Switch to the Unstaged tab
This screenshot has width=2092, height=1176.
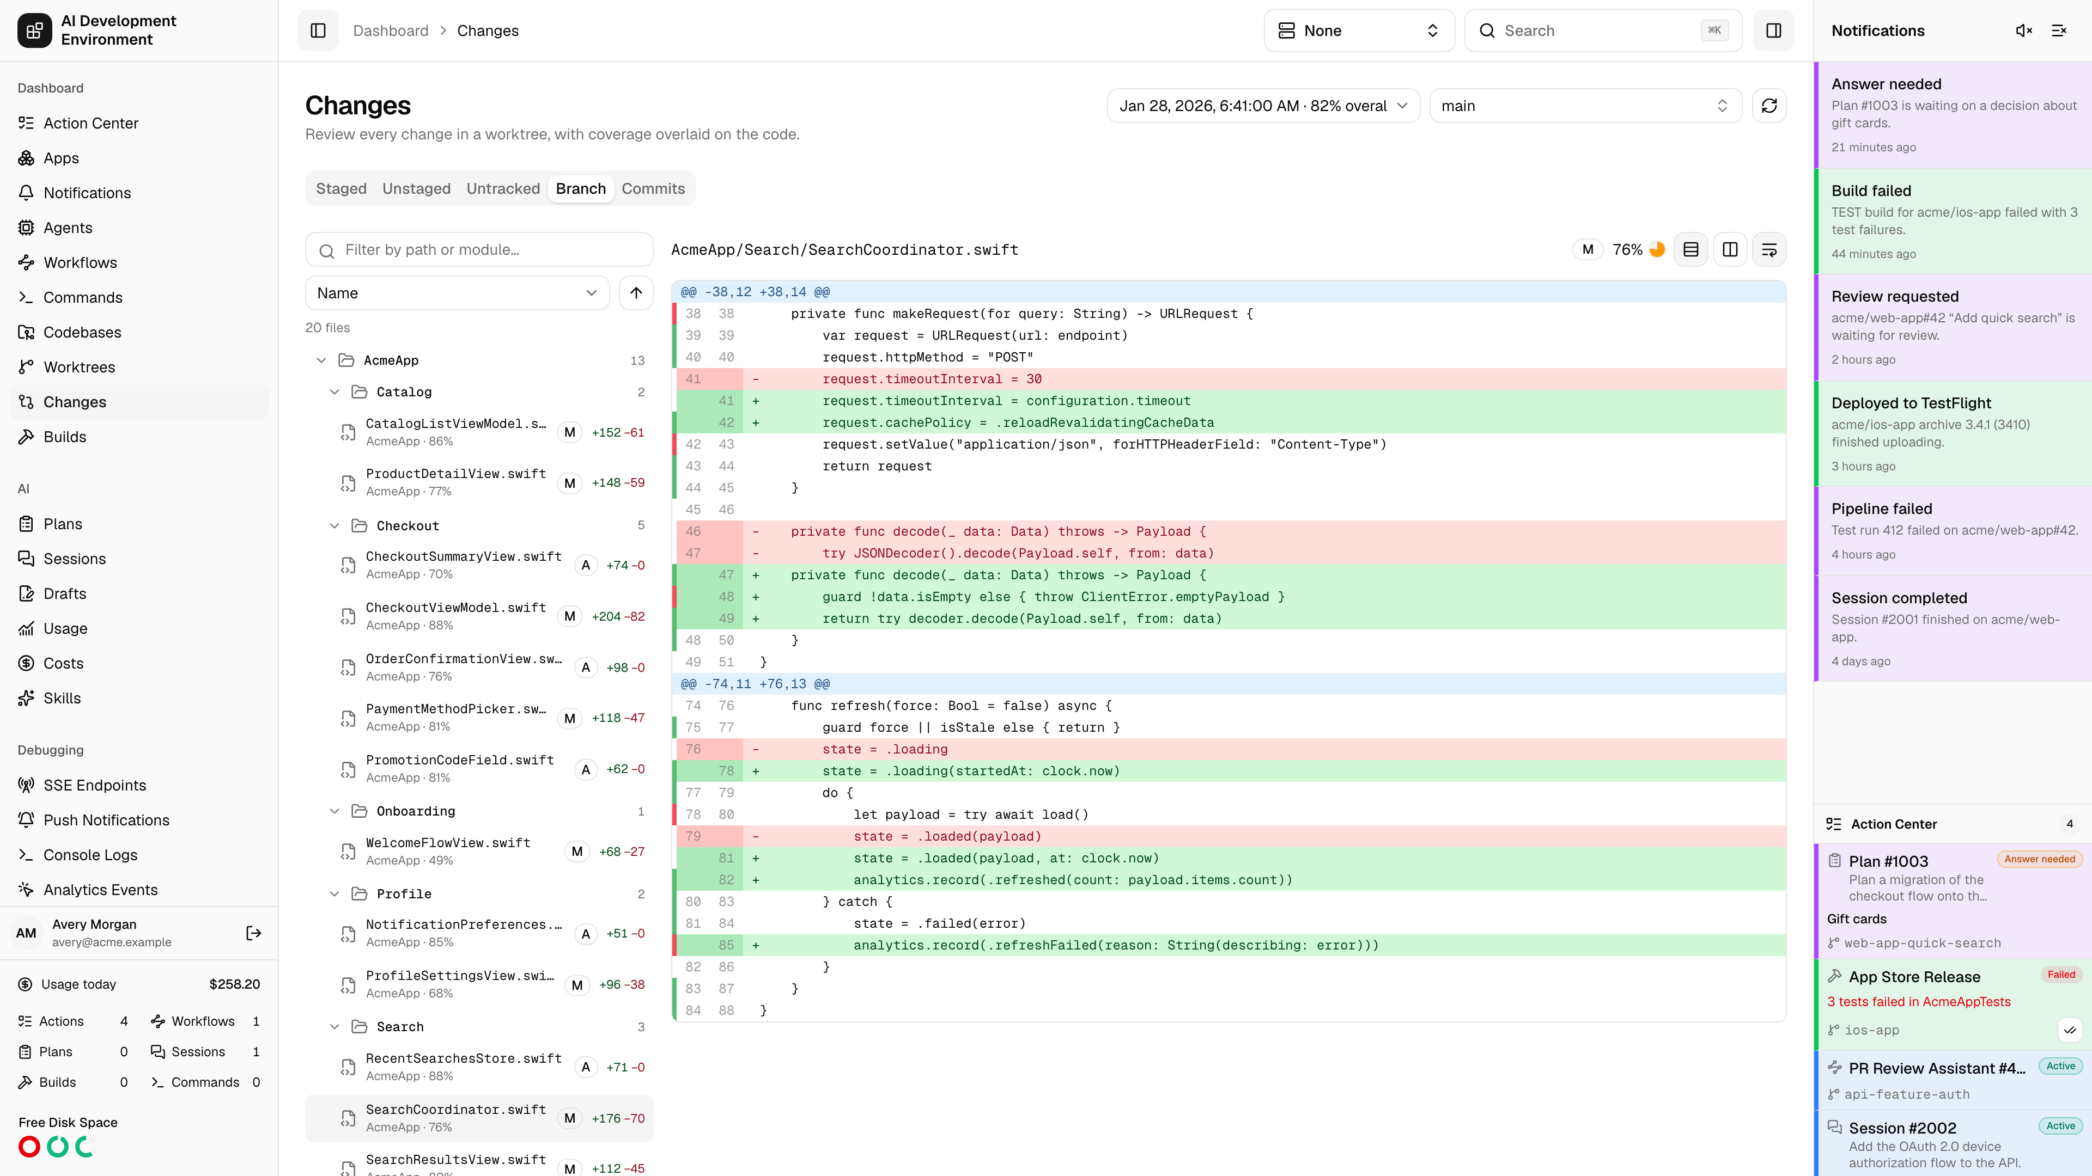417,188
